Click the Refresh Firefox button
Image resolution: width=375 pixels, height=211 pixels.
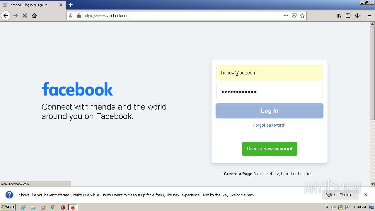tap(340, 195)
